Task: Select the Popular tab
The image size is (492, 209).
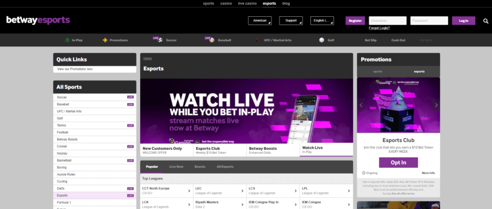Action: coord(152,167)
